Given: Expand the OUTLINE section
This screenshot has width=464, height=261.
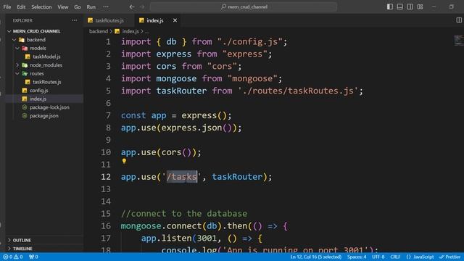Looking at the screenshot, I should [x=22, y=240].
